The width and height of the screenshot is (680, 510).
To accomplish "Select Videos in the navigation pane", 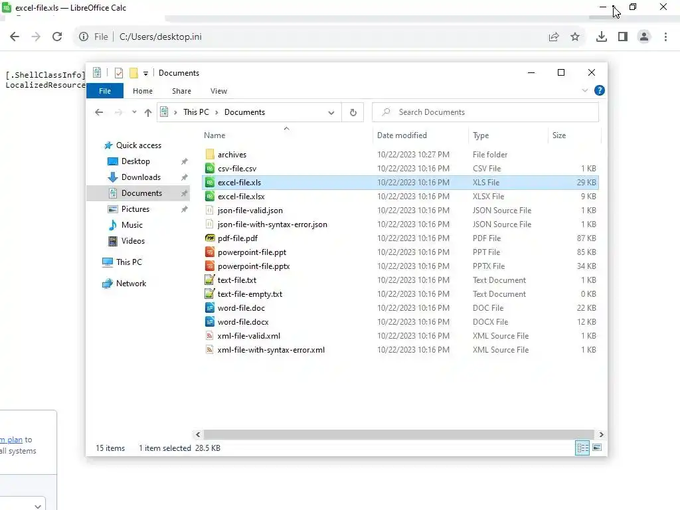I will [133, 241].
